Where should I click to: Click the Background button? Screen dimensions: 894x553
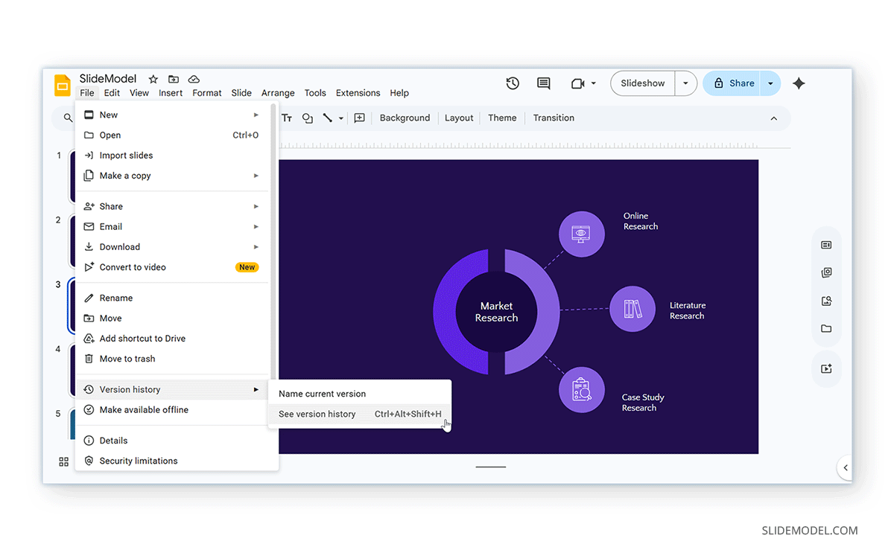[x=405, y=118]
